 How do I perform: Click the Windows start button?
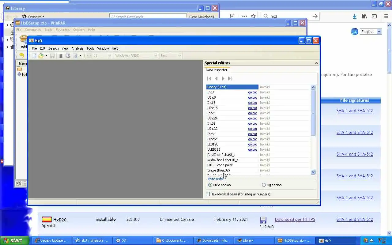tap(14, 240)
